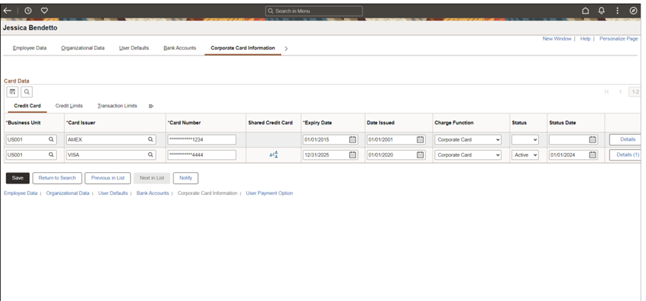Open Status Date calendar in AMEX row

[592, 140]
